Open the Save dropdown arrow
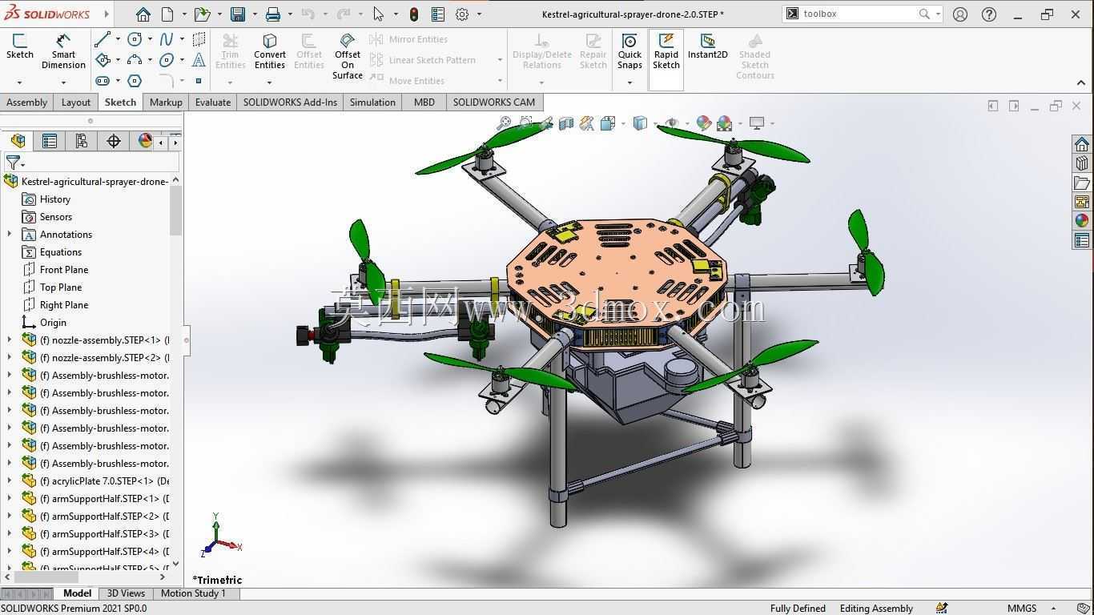 [x=254, y=14]
